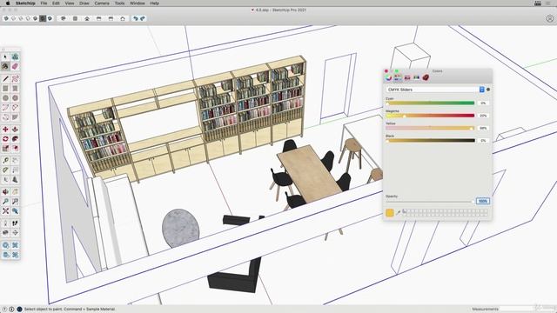Image resolution: width=557 pixels, height=313 pixels.
Task: Open the File menu
Action: pyautogui.click(x=44, y=3)
